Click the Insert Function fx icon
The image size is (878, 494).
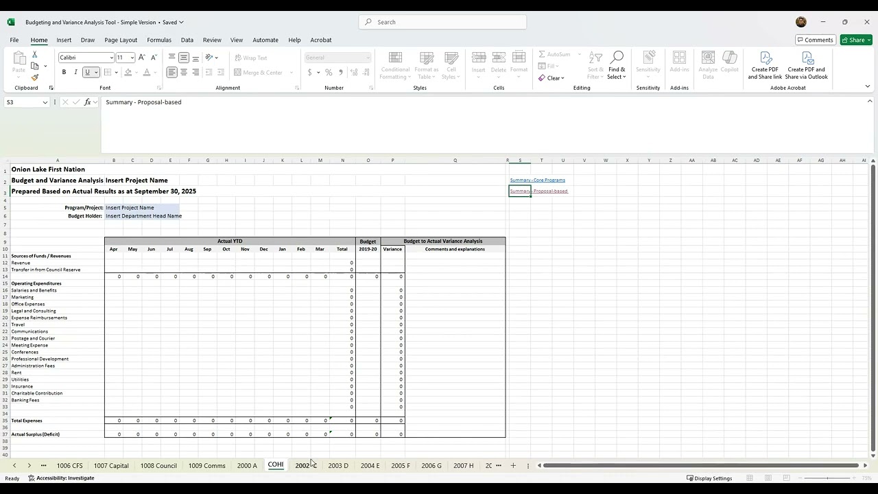click(x=88, y=102)
